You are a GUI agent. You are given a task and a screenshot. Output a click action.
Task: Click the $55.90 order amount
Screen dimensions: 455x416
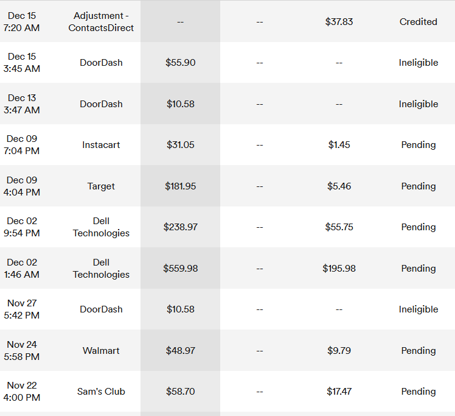(x=180, y=63)
